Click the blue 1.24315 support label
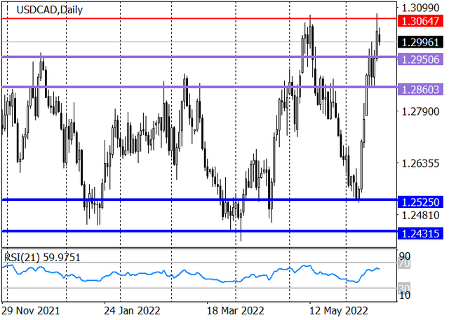449x320 pixels. point(420,234)
